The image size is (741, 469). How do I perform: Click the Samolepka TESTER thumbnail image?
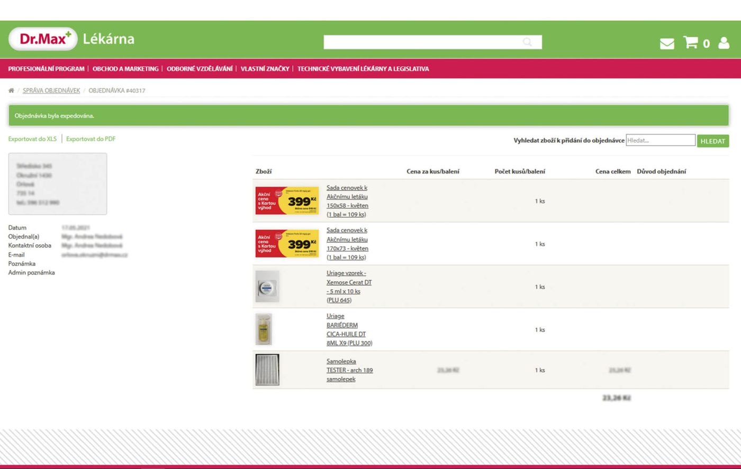point(267,370)
